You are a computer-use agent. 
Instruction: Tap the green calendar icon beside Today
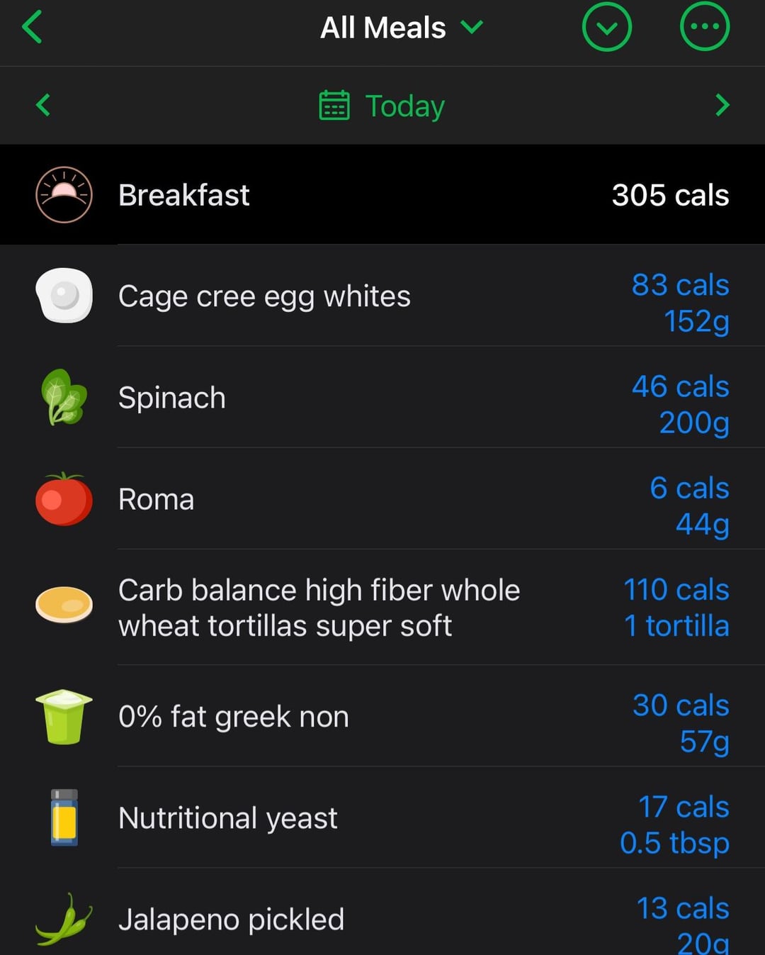334,106
